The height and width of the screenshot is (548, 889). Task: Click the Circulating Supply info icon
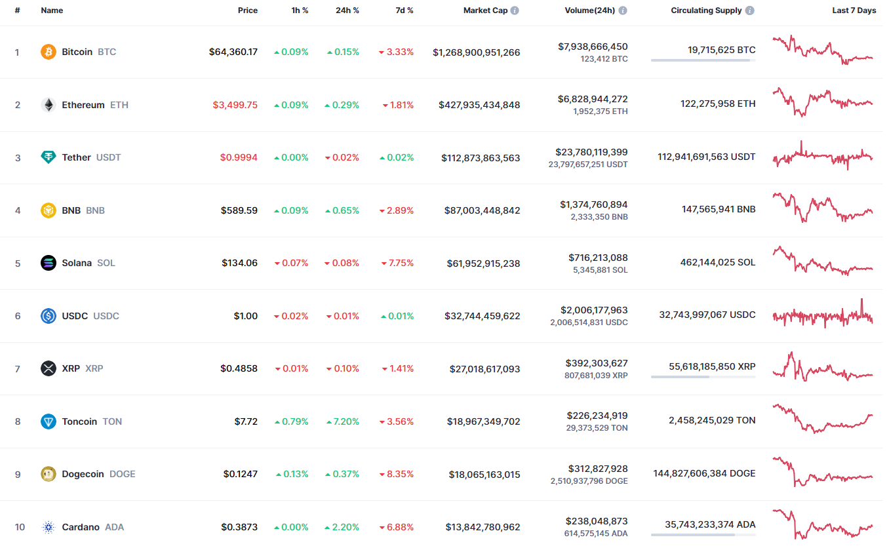749,10
